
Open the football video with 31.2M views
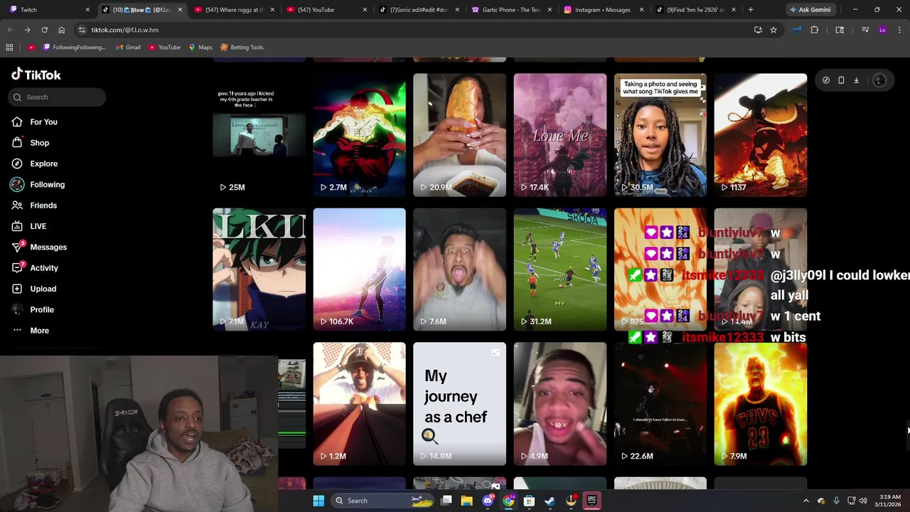click(x=560, y=270)
